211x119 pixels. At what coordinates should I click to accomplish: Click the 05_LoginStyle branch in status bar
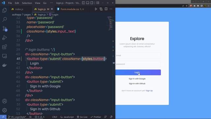17,117
